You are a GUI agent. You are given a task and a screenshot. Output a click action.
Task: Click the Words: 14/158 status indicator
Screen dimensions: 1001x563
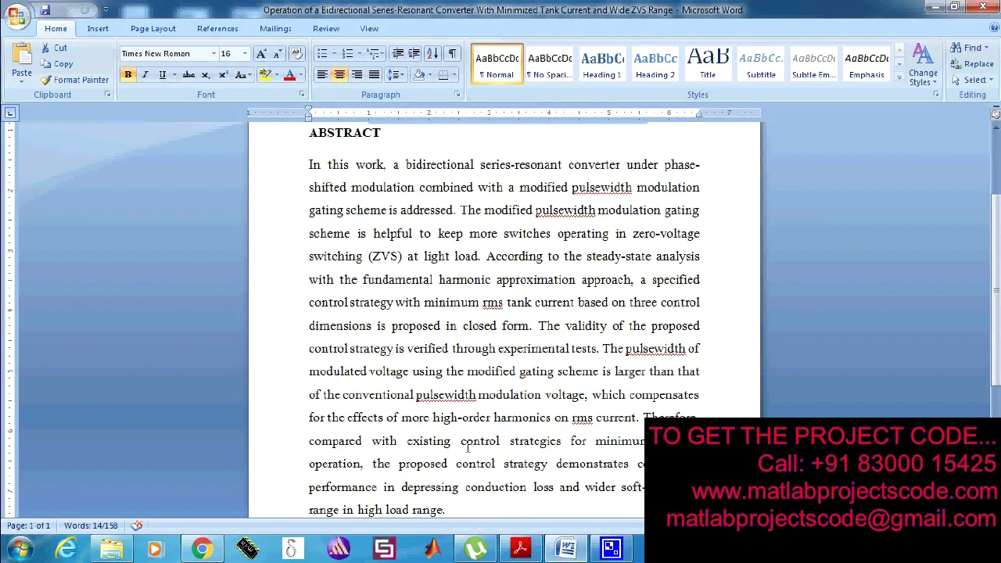coord(91,525)
